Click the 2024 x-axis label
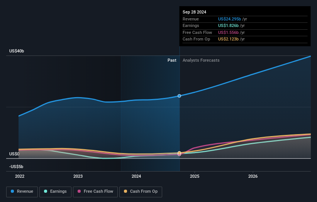The height and width of the screenshot is (202, 317). tap(136, 177)
